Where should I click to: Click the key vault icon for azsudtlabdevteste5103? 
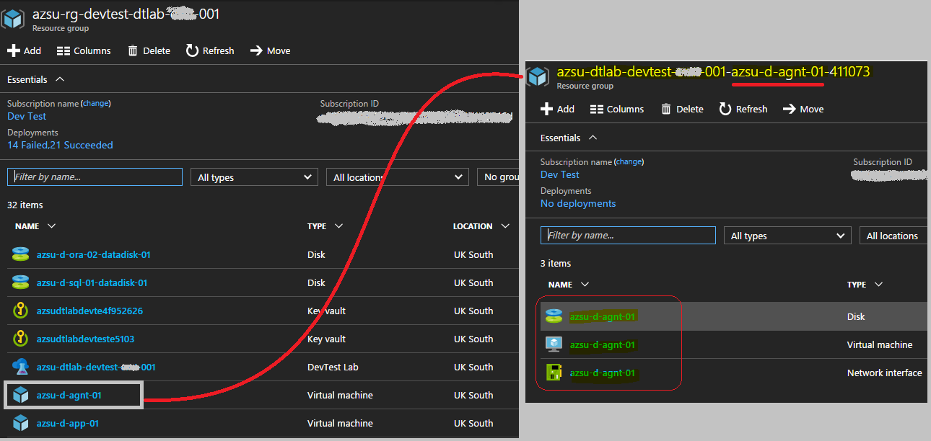(x=20, y=339)
